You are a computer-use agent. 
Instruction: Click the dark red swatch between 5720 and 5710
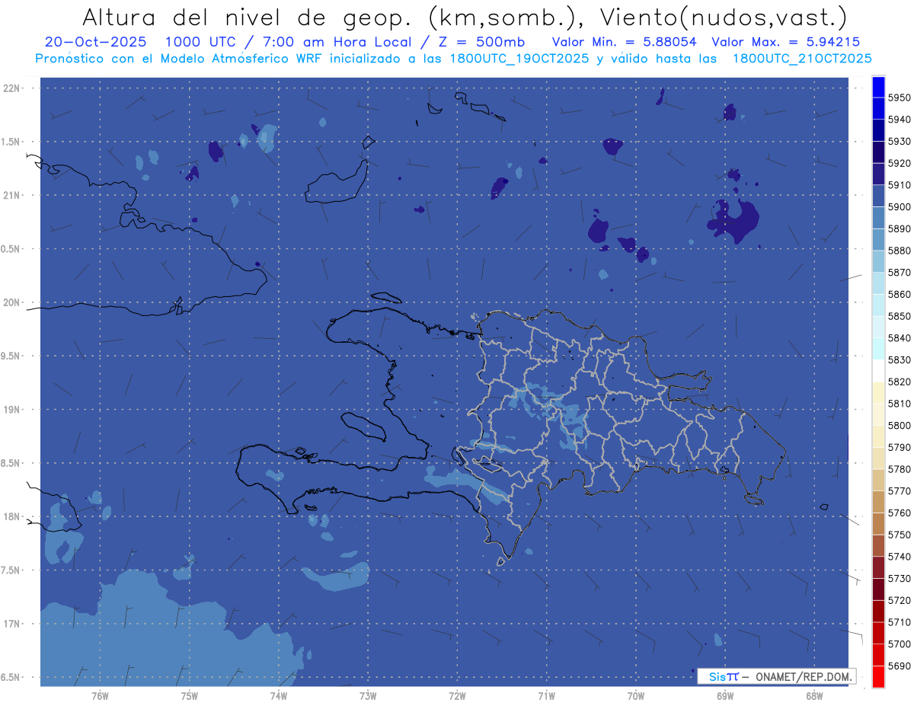pyautogui.click(x=878, y=611)
